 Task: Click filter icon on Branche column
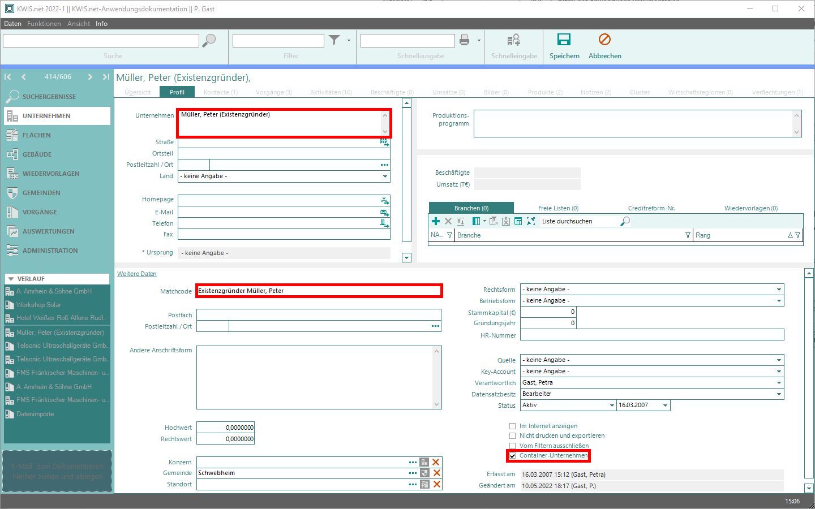coord(688,235)
